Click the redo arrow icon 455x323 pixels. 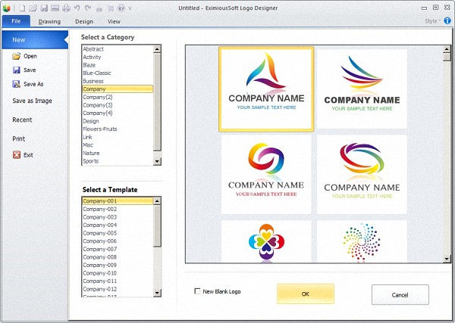tap(88, 8)
